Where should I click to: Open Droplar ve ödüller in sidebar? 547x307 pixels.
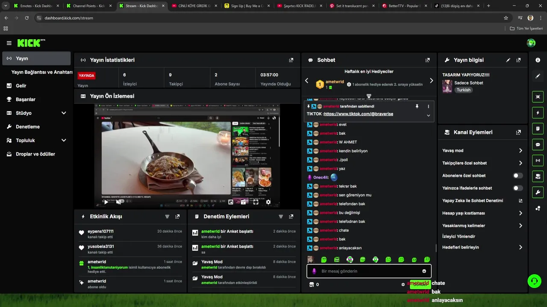point(36,154)
